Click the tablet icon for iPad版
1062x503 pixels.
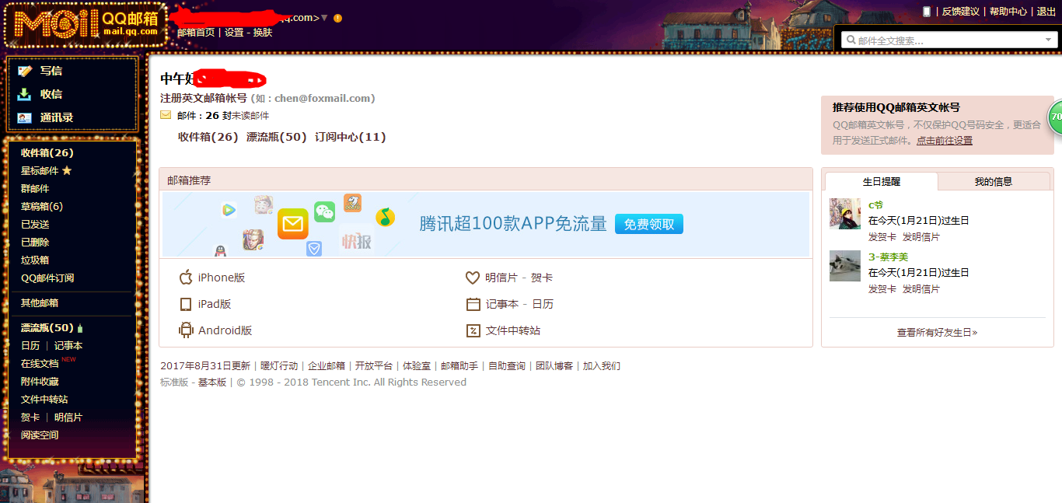[x=186, y=304]
